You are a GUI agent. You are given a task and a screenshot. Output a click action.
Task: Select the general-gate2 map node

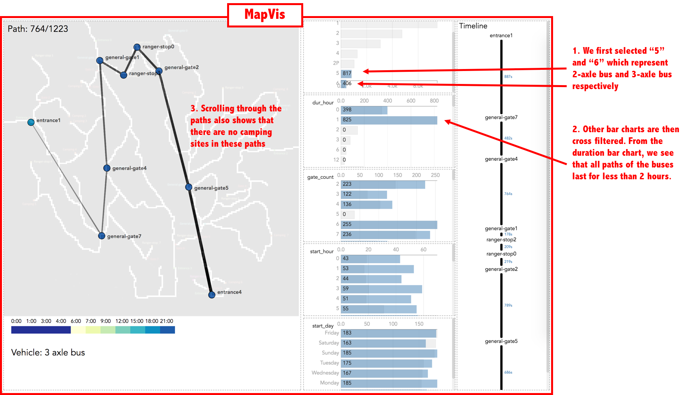[159, 71]
